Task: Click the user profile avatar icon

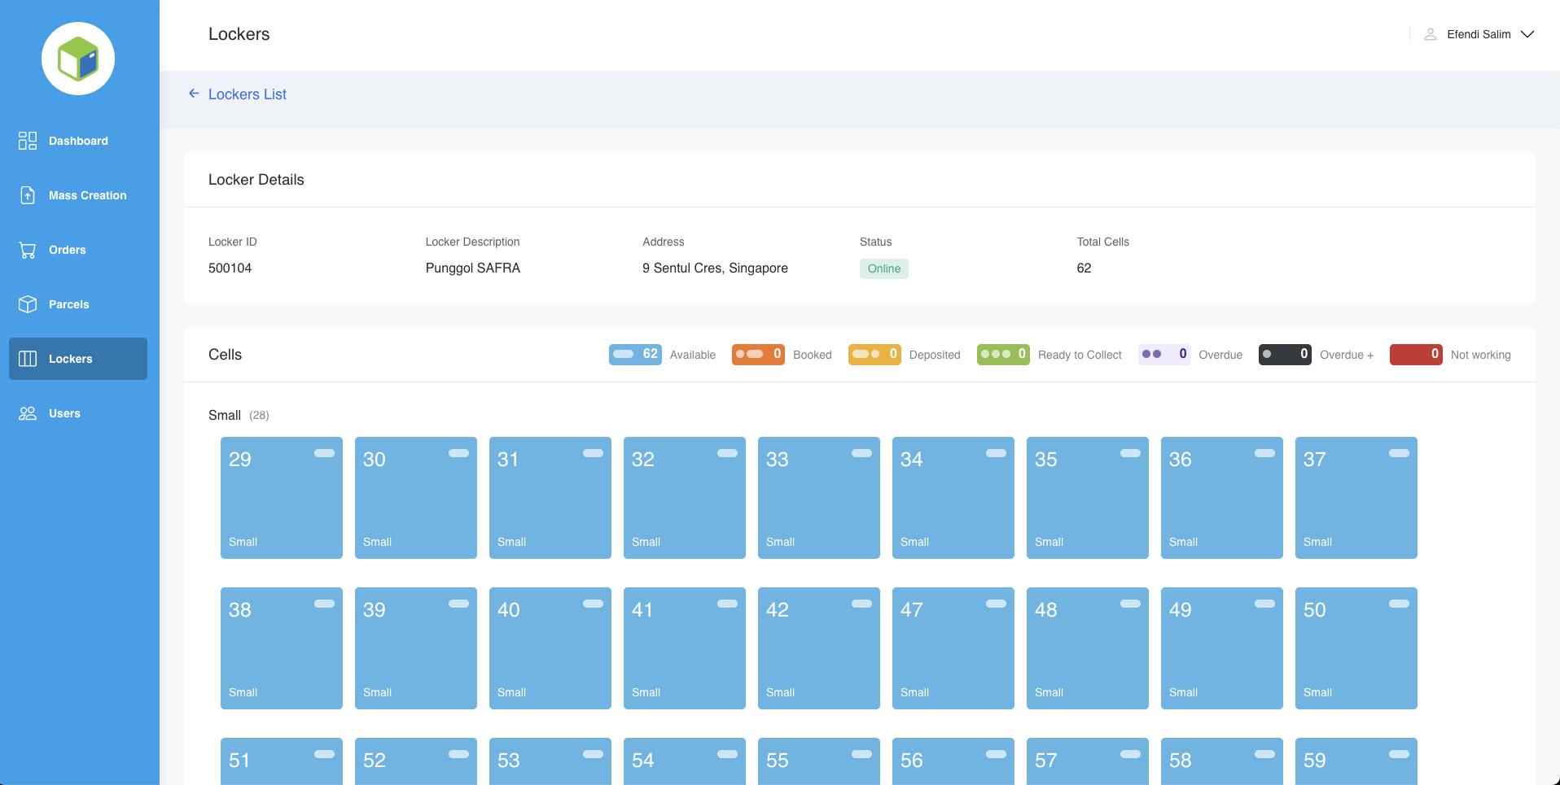Action: (1430, 34)
